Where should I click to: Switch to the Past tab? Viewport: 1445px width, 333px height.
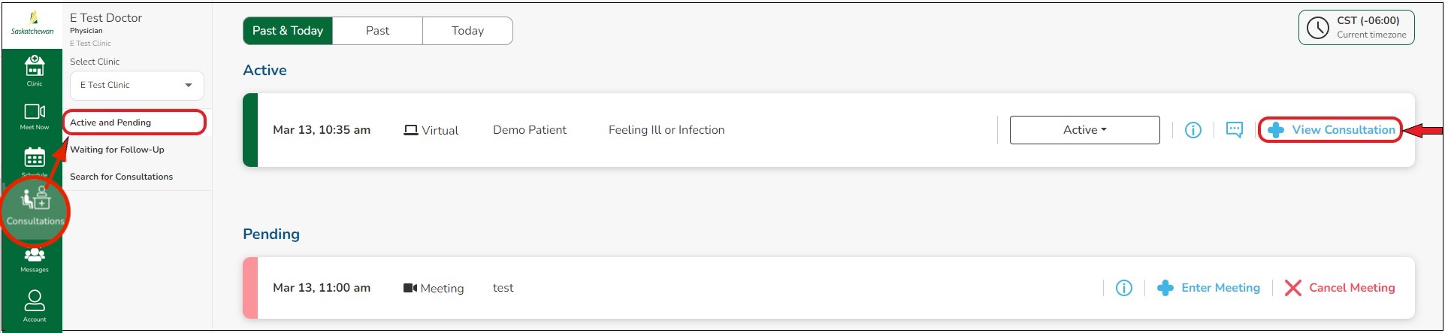(x=377, y=31)
